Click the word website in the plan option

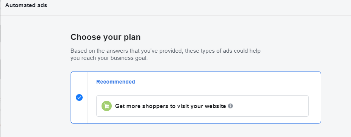click(x=216, y=106)
